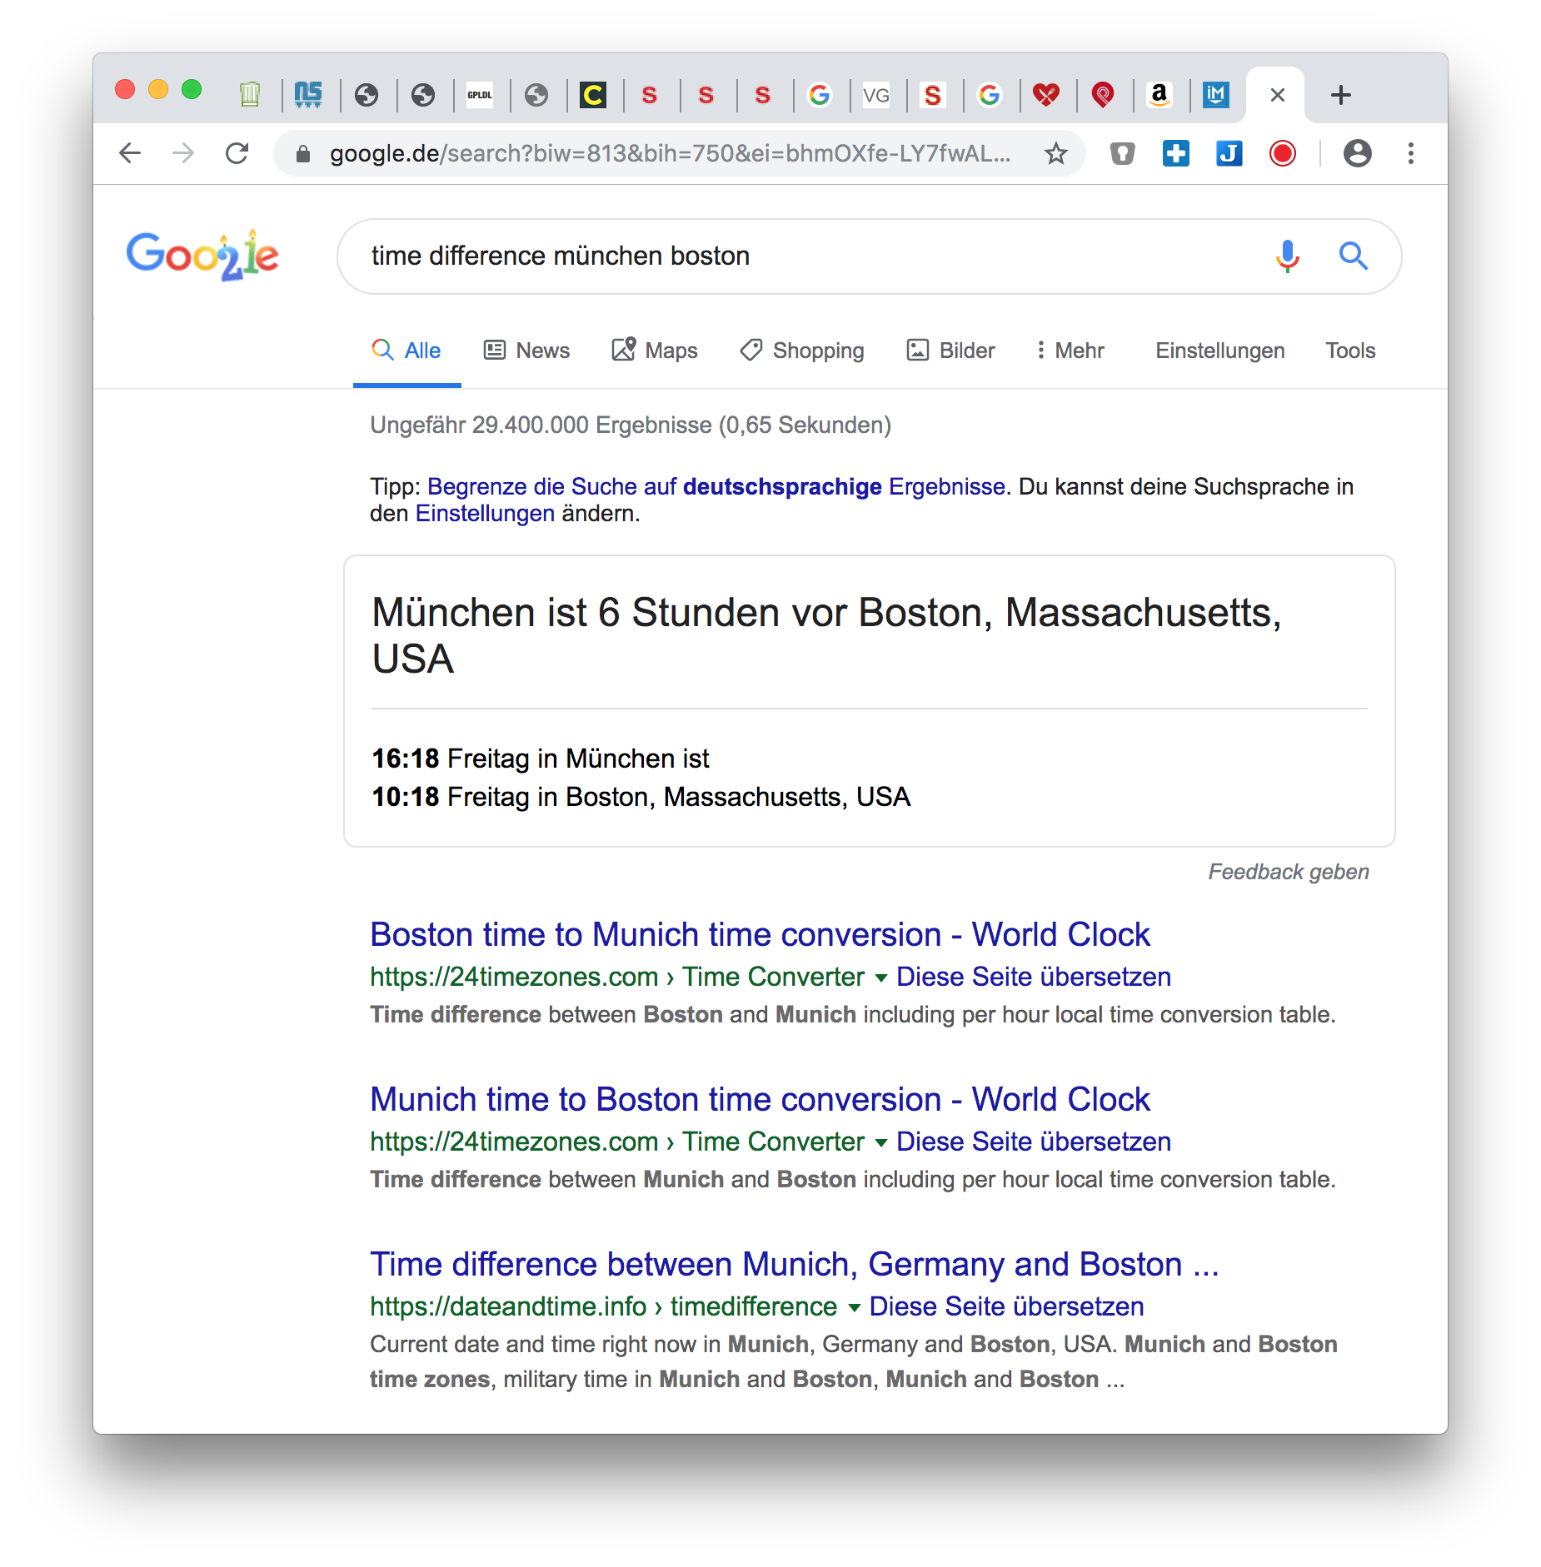
Task: Open Einstellungen in the search toolbar
Action: click(1219, 351)
